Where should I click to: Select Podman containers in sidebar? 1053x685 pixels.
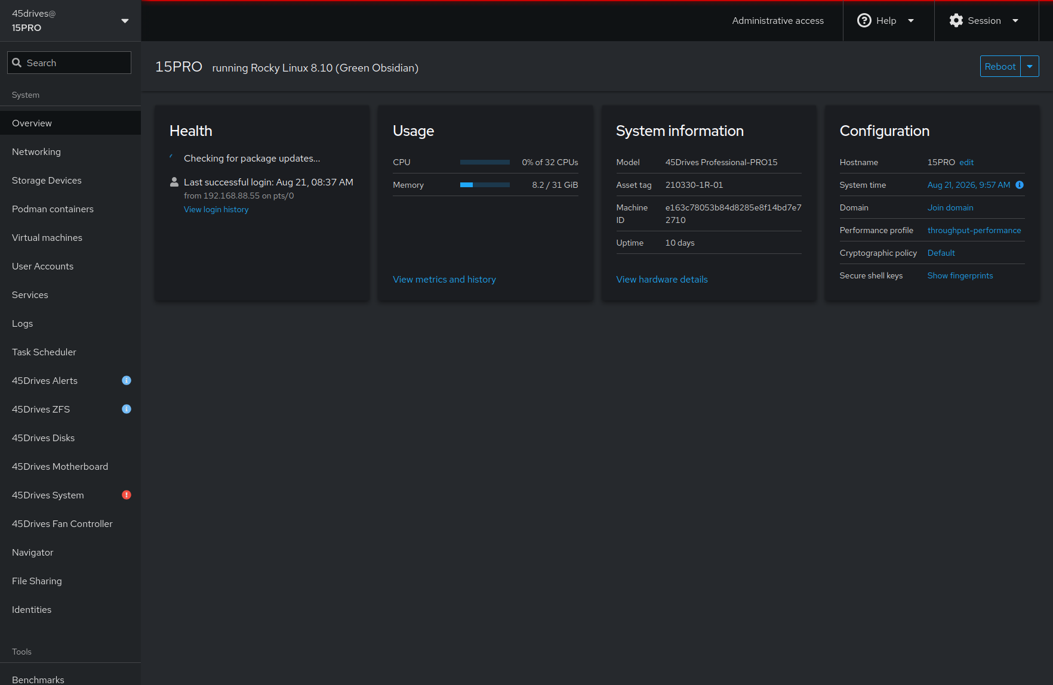tap(70, 209)
